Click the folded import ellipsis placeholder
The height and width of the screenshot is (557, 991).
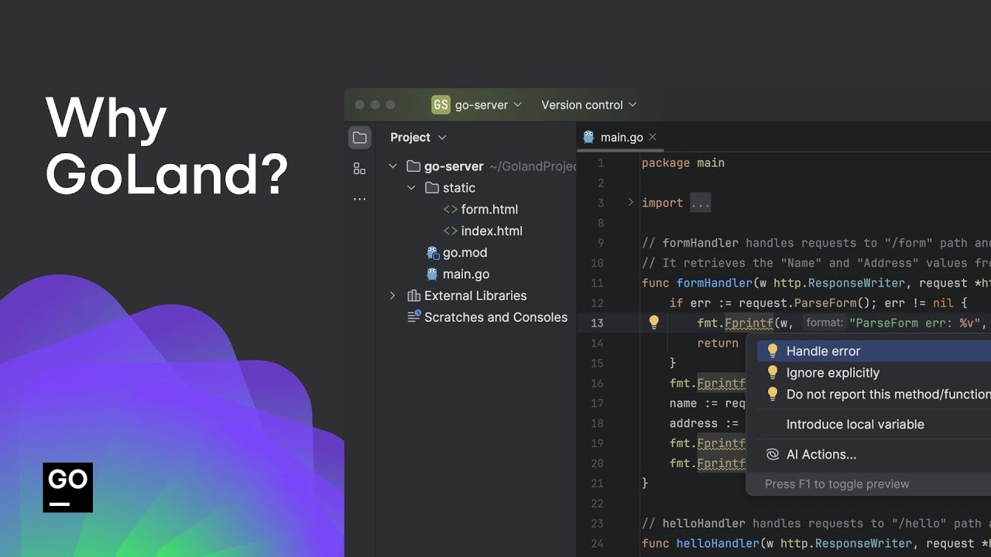(x=700, y=203)
